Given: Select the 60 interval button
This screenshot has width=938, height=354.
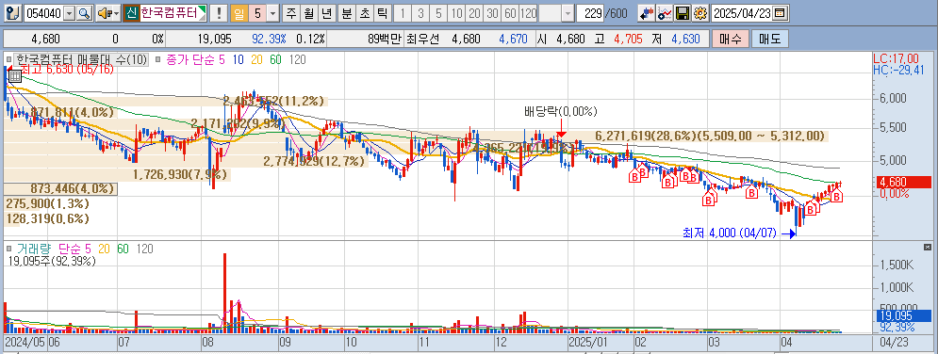Looking at the screenshot, I should (x=510, y=12).
